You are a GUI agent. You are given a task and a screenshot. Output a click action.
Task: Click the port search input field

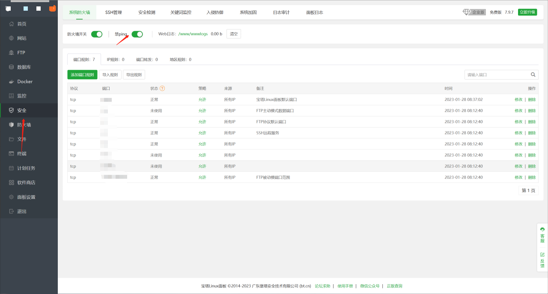[497, 74]
